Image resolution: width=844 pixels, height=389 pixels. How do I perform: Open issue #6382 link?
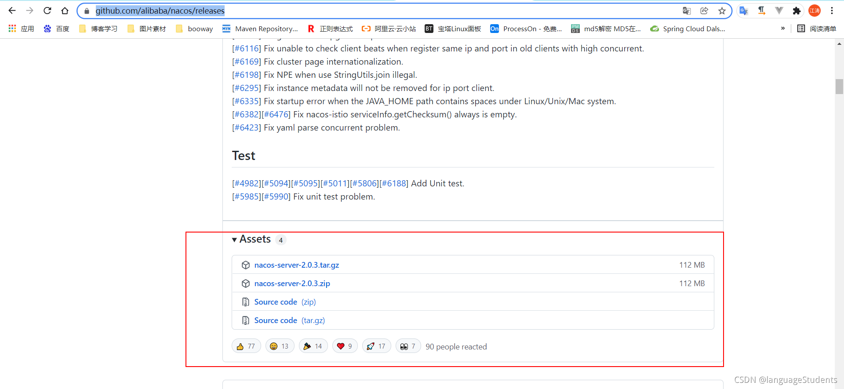click(247, 114)
